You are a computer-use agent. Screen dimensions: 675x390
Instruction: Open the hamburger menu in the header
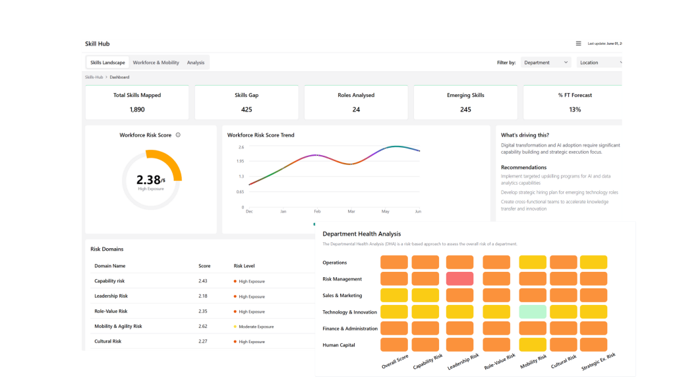pos(578,44)
